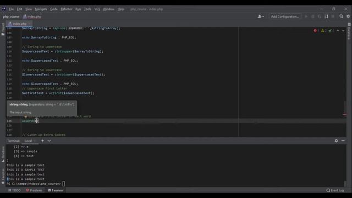Image resolution: width=352 pixels, height=198 pixels.
Task: Open the Code menu
Action: click(54, 9)
